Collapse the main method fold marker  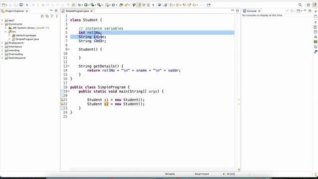tap(69, 91)
